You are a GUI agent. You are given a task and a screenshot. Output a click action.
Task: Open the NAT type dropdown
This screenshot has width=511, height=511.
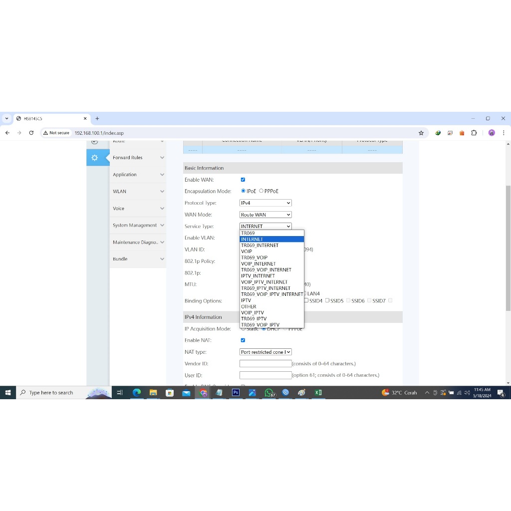click(265, 352)
